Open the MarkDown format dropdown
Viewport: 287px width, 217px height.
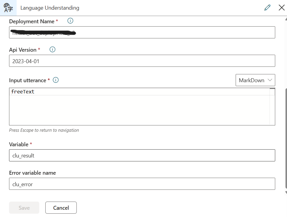pos(255,80)
